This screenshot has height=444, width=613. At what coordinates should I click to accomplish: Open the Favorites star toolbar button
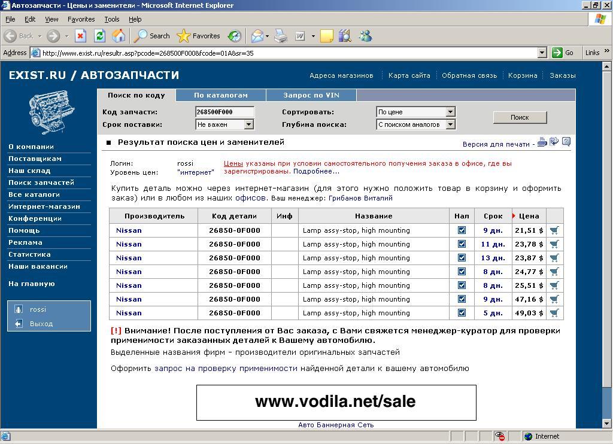[x=198, y=36]
